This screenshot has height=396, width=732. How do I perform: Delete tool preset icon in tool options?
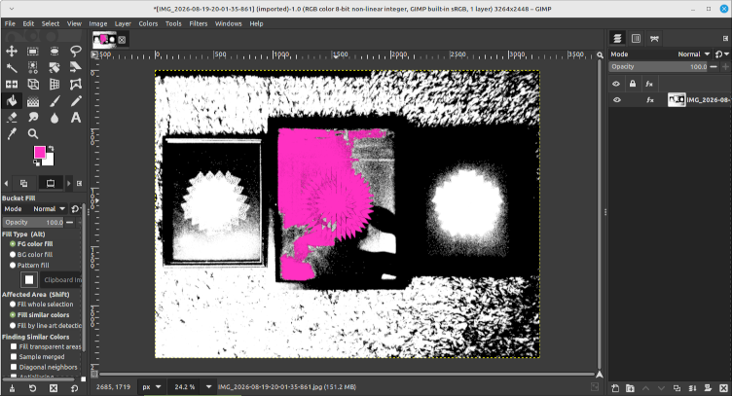click(x=54, y=388)
